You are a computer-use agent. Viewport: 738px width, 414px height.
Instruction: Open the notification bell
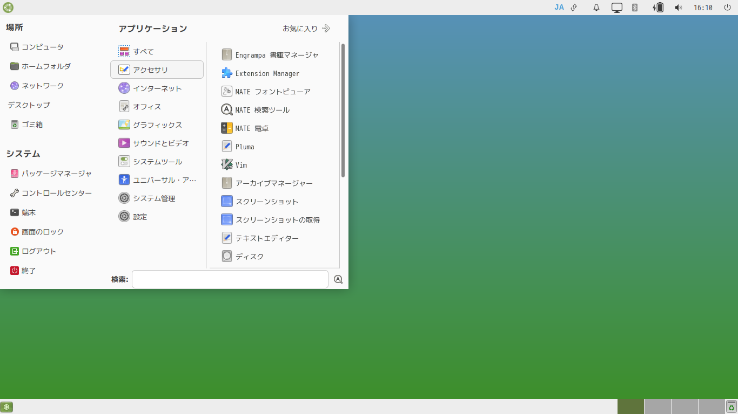click(x=596, y=8)
